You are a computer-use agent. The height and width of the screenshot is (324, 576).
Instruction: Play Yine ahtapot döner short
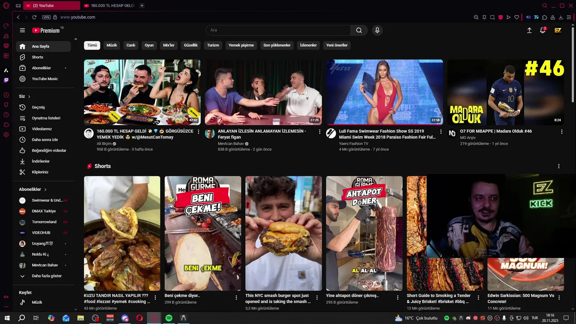364,233
